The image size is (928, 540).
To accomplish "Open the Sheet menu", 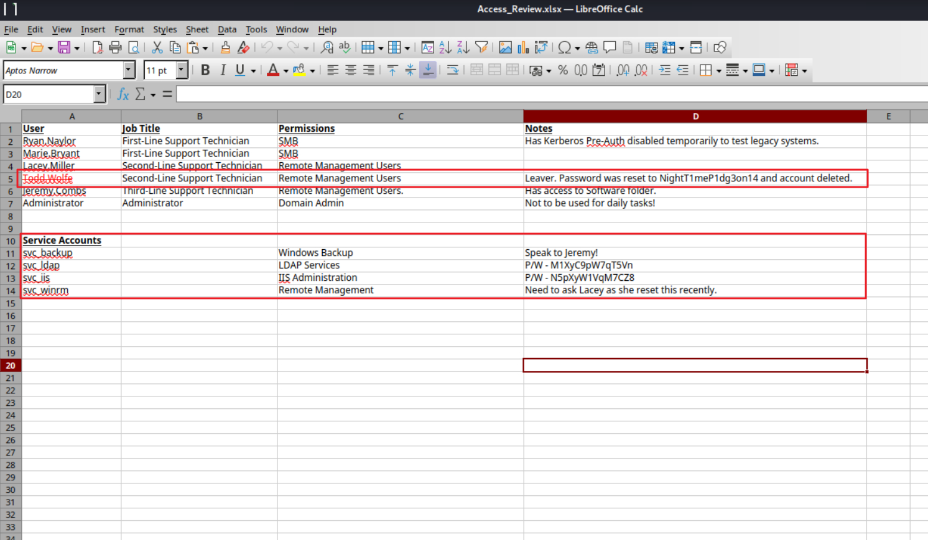I will coord(197,29).
